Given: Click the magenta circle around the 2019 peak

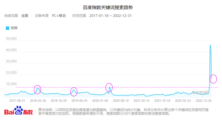Looking at the screenshot, I should click(x=74, y=91).
